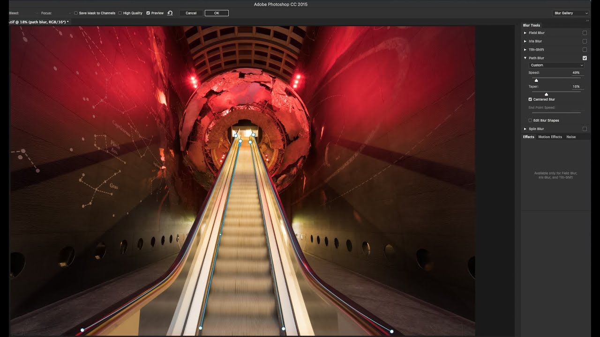
Task: Expand the Field Blur section
Action: 525,33
